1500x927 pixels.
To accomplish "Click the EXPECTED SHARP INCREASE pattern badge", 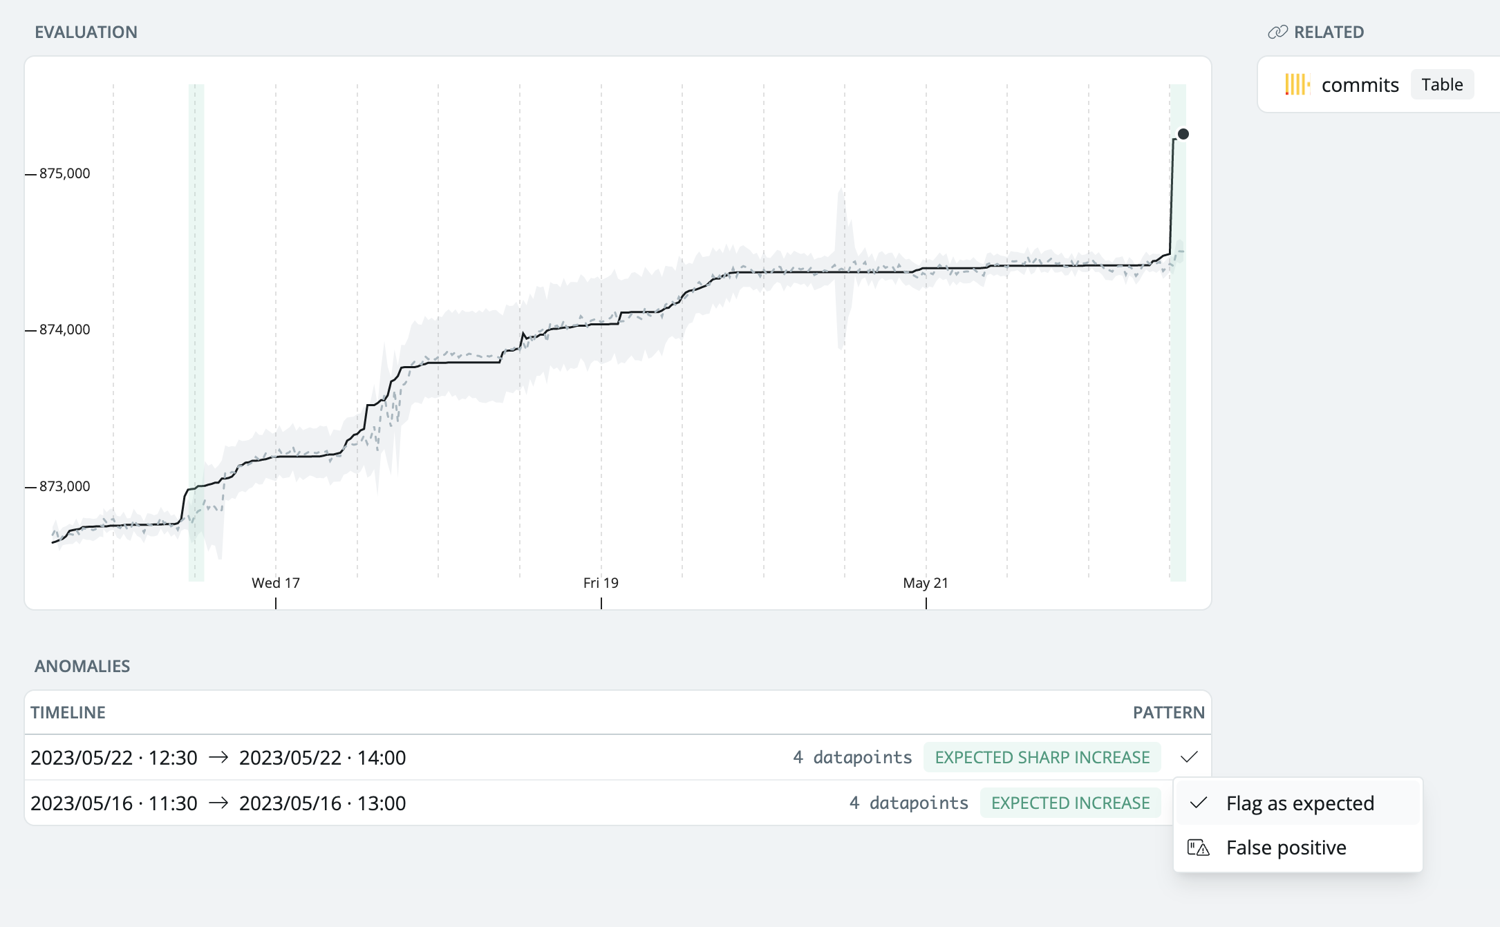I will coord(1042,757).
